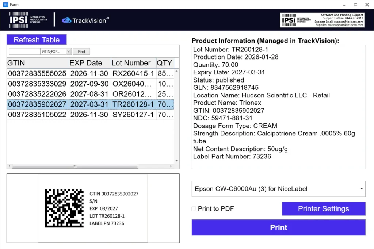Open the GTIN;EXP search field dropdown
The height and width of the screenshot is (249, 374).
[68, 51]
